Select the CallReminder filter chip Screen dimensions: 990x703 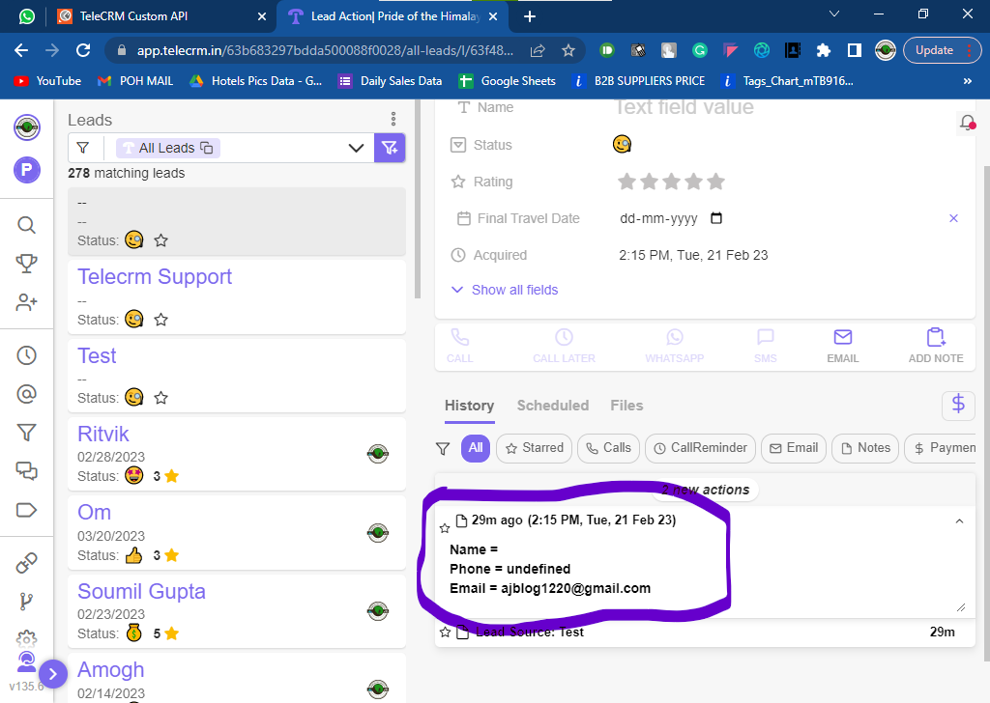coord(700,448)
